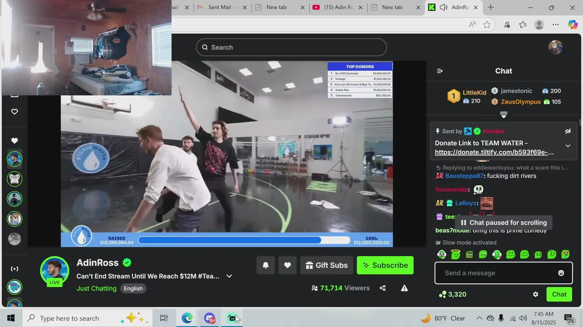Open the Copilot icon in Edge toolbar
This screenshot has height=327, width=583.
pyautogui.click(x=573, y=25)
